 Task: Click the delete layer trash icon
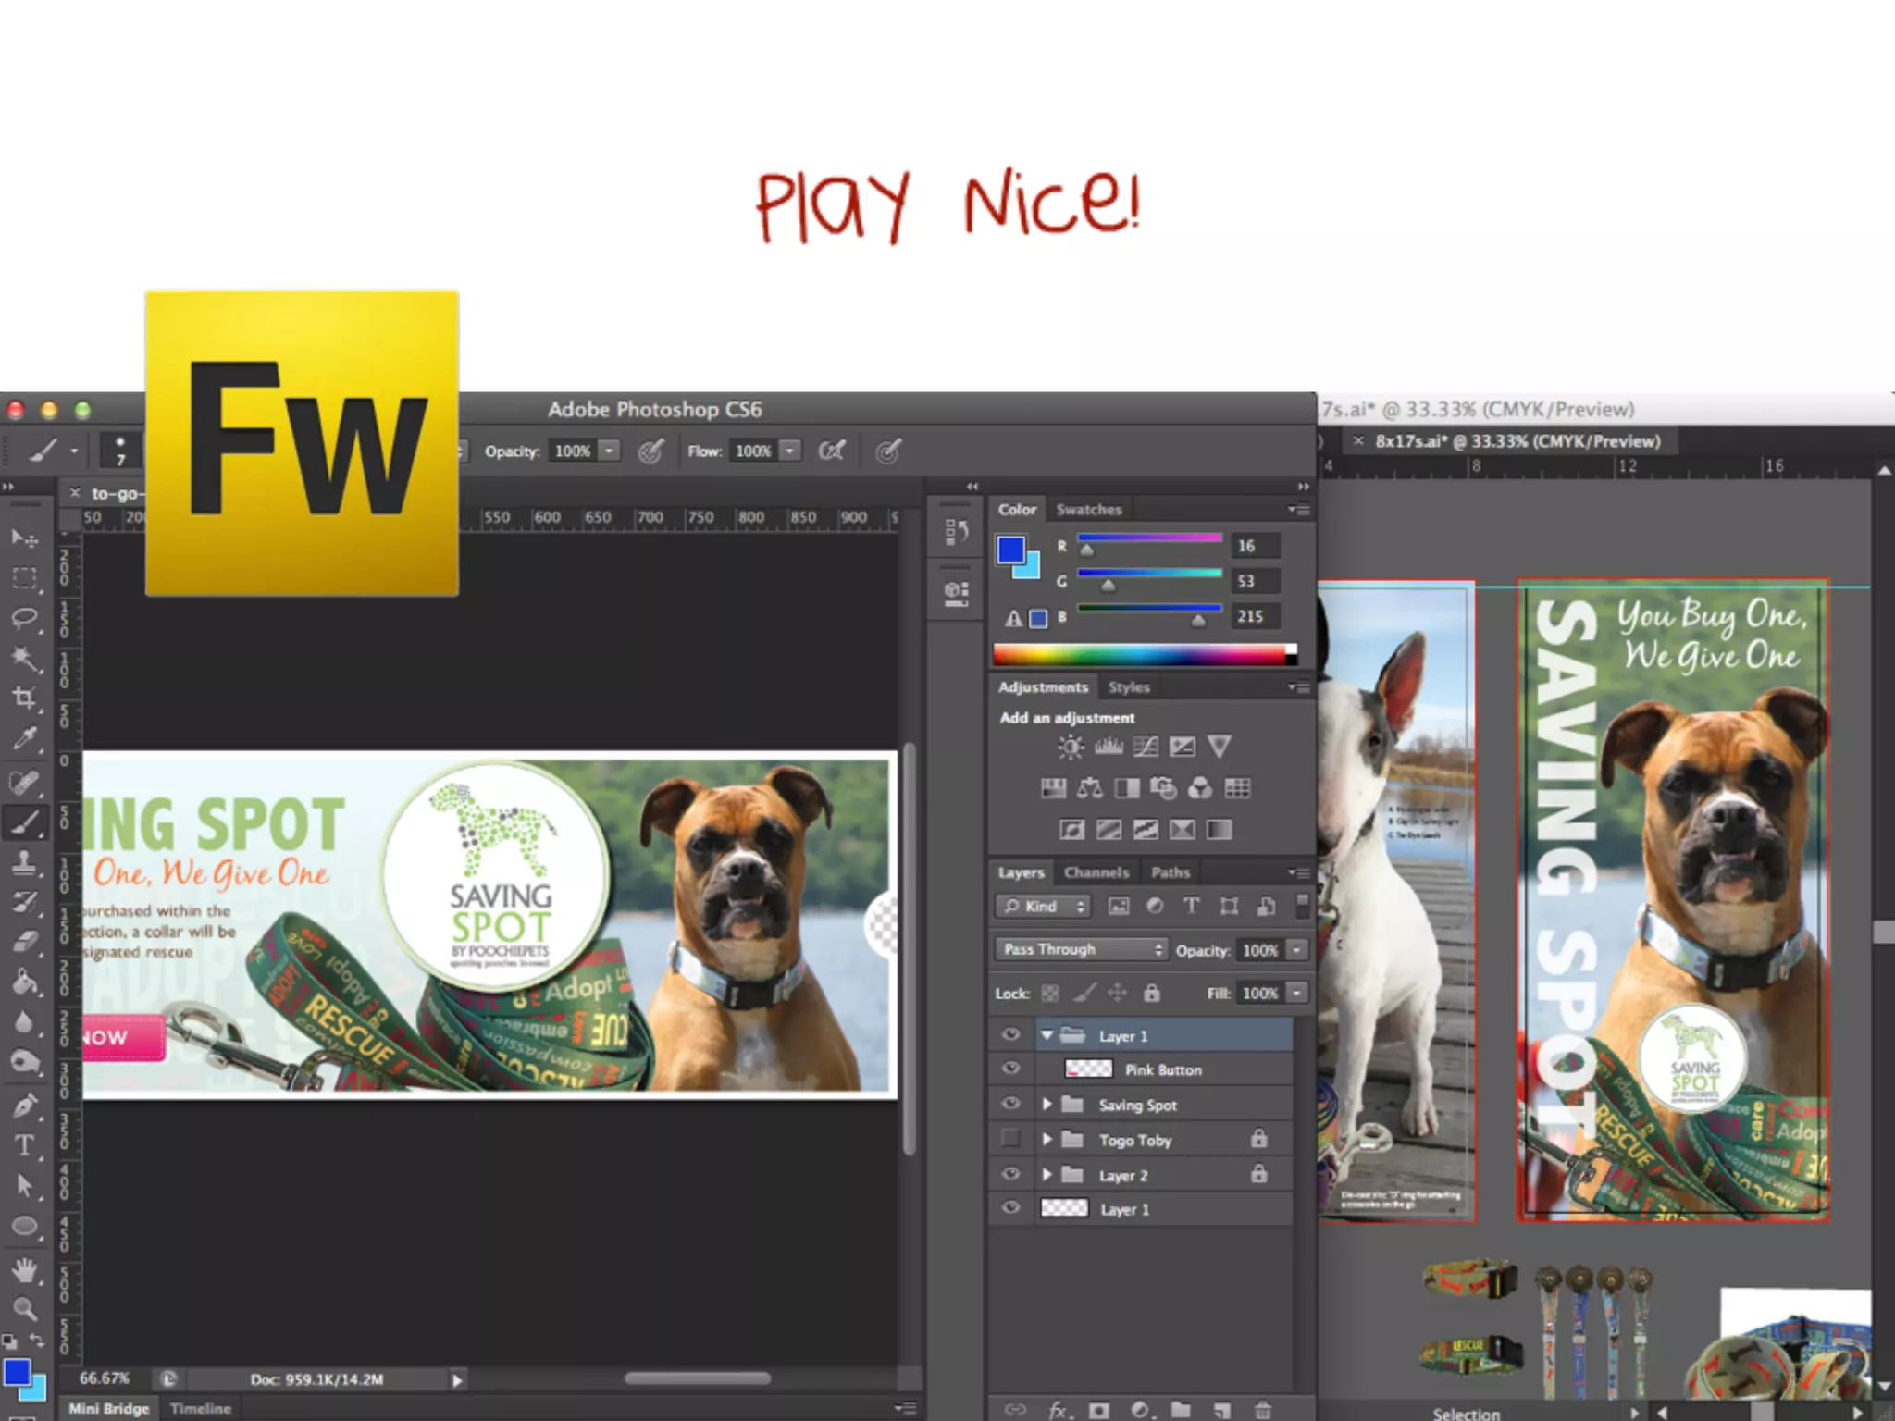click(1263, 1410)
